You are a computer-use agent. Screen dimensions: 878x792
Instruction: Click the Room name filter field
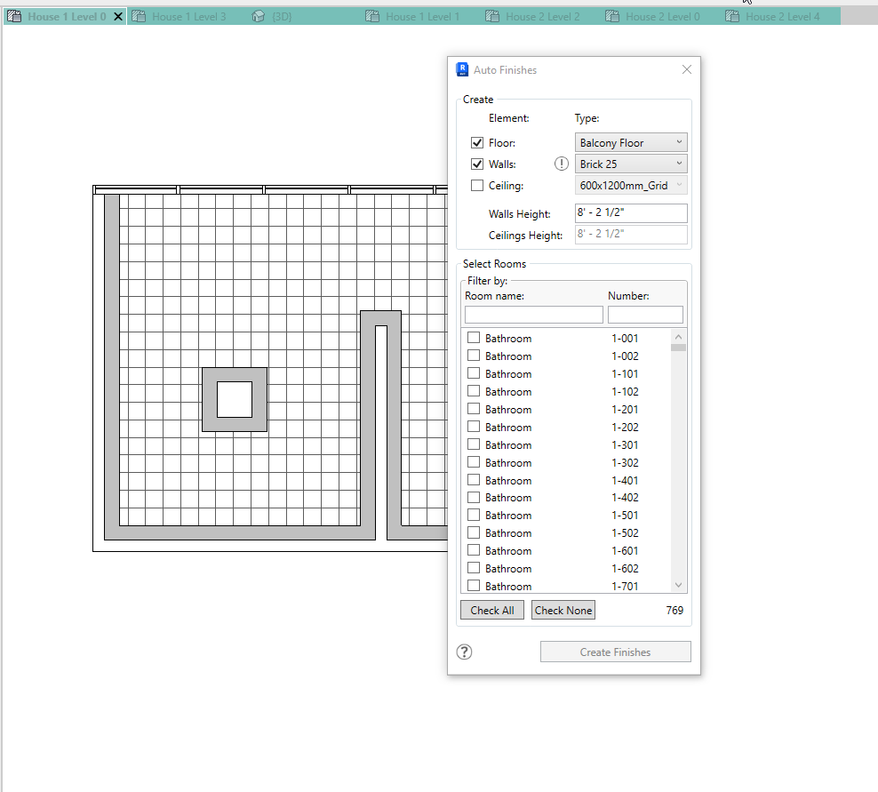533,315
